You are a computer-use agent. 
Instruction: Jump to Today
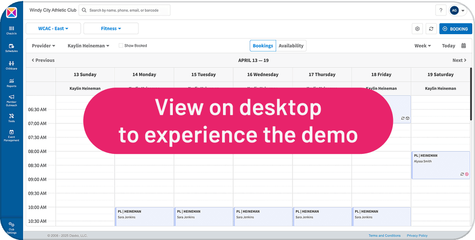[448, 46]
